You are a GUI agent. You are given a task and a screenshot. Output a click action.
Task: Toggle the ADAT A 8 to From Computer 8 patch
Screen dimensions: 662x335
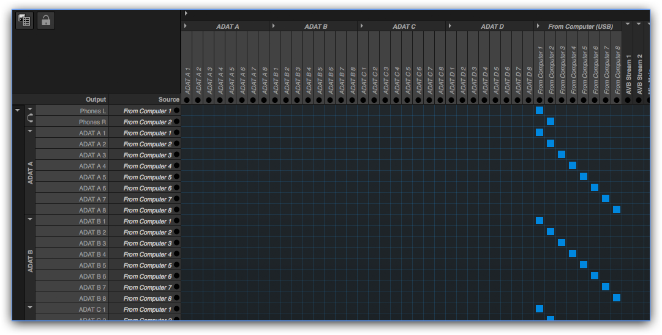(x=617, y=209)
